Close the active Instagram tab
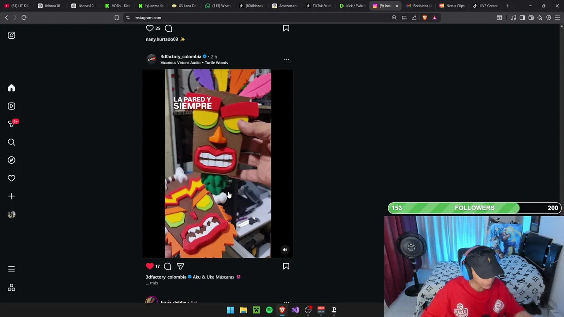Viewport: 564px width, 317px height. click(397, 6)
